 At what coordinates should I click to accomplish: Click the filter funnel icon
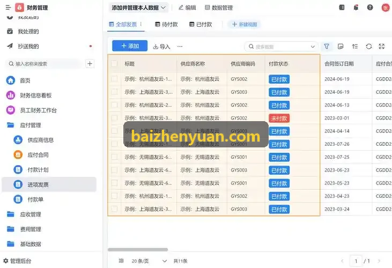point(327,47)
